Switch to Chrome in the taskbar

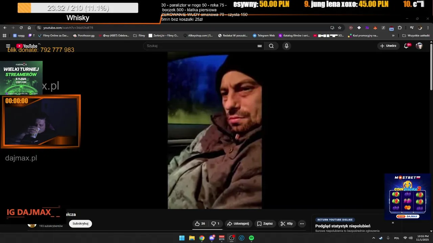[202, 238]
